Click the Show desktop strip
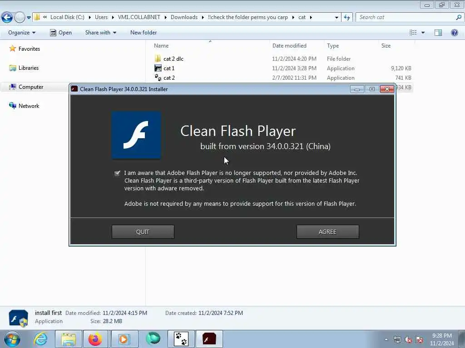Screen dimensions: 465x348 pos(462,339)
